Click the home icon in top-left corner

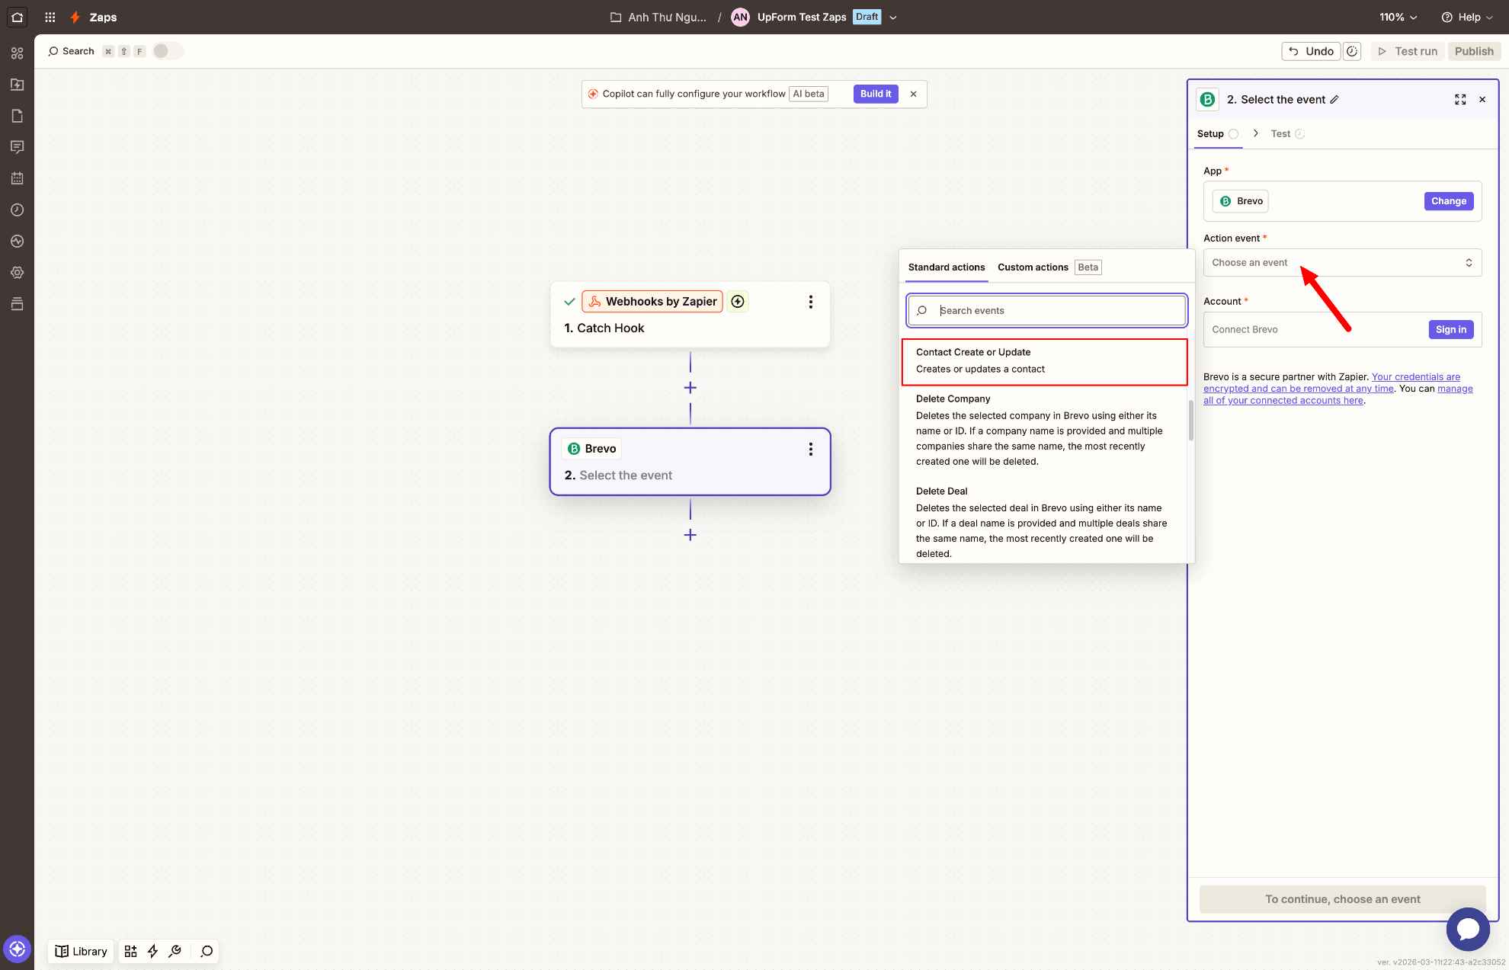point(17,17)
